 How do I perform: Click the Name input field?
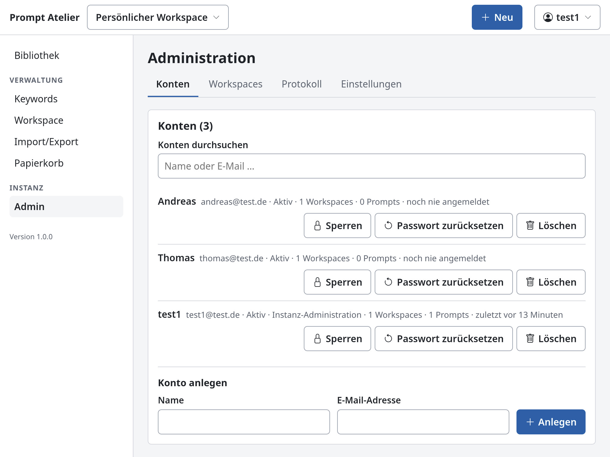244,422
